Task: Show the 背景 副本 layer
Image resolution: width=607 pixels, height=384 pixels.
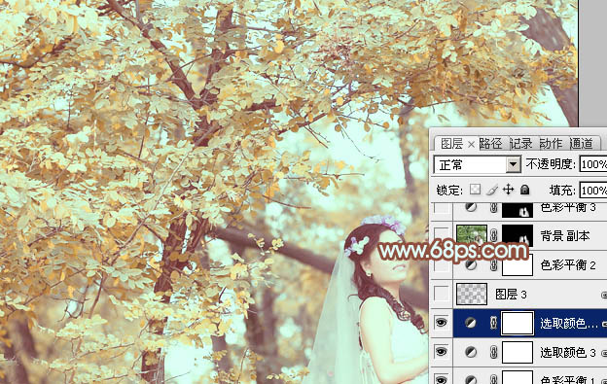Action: tap(442, 235)
